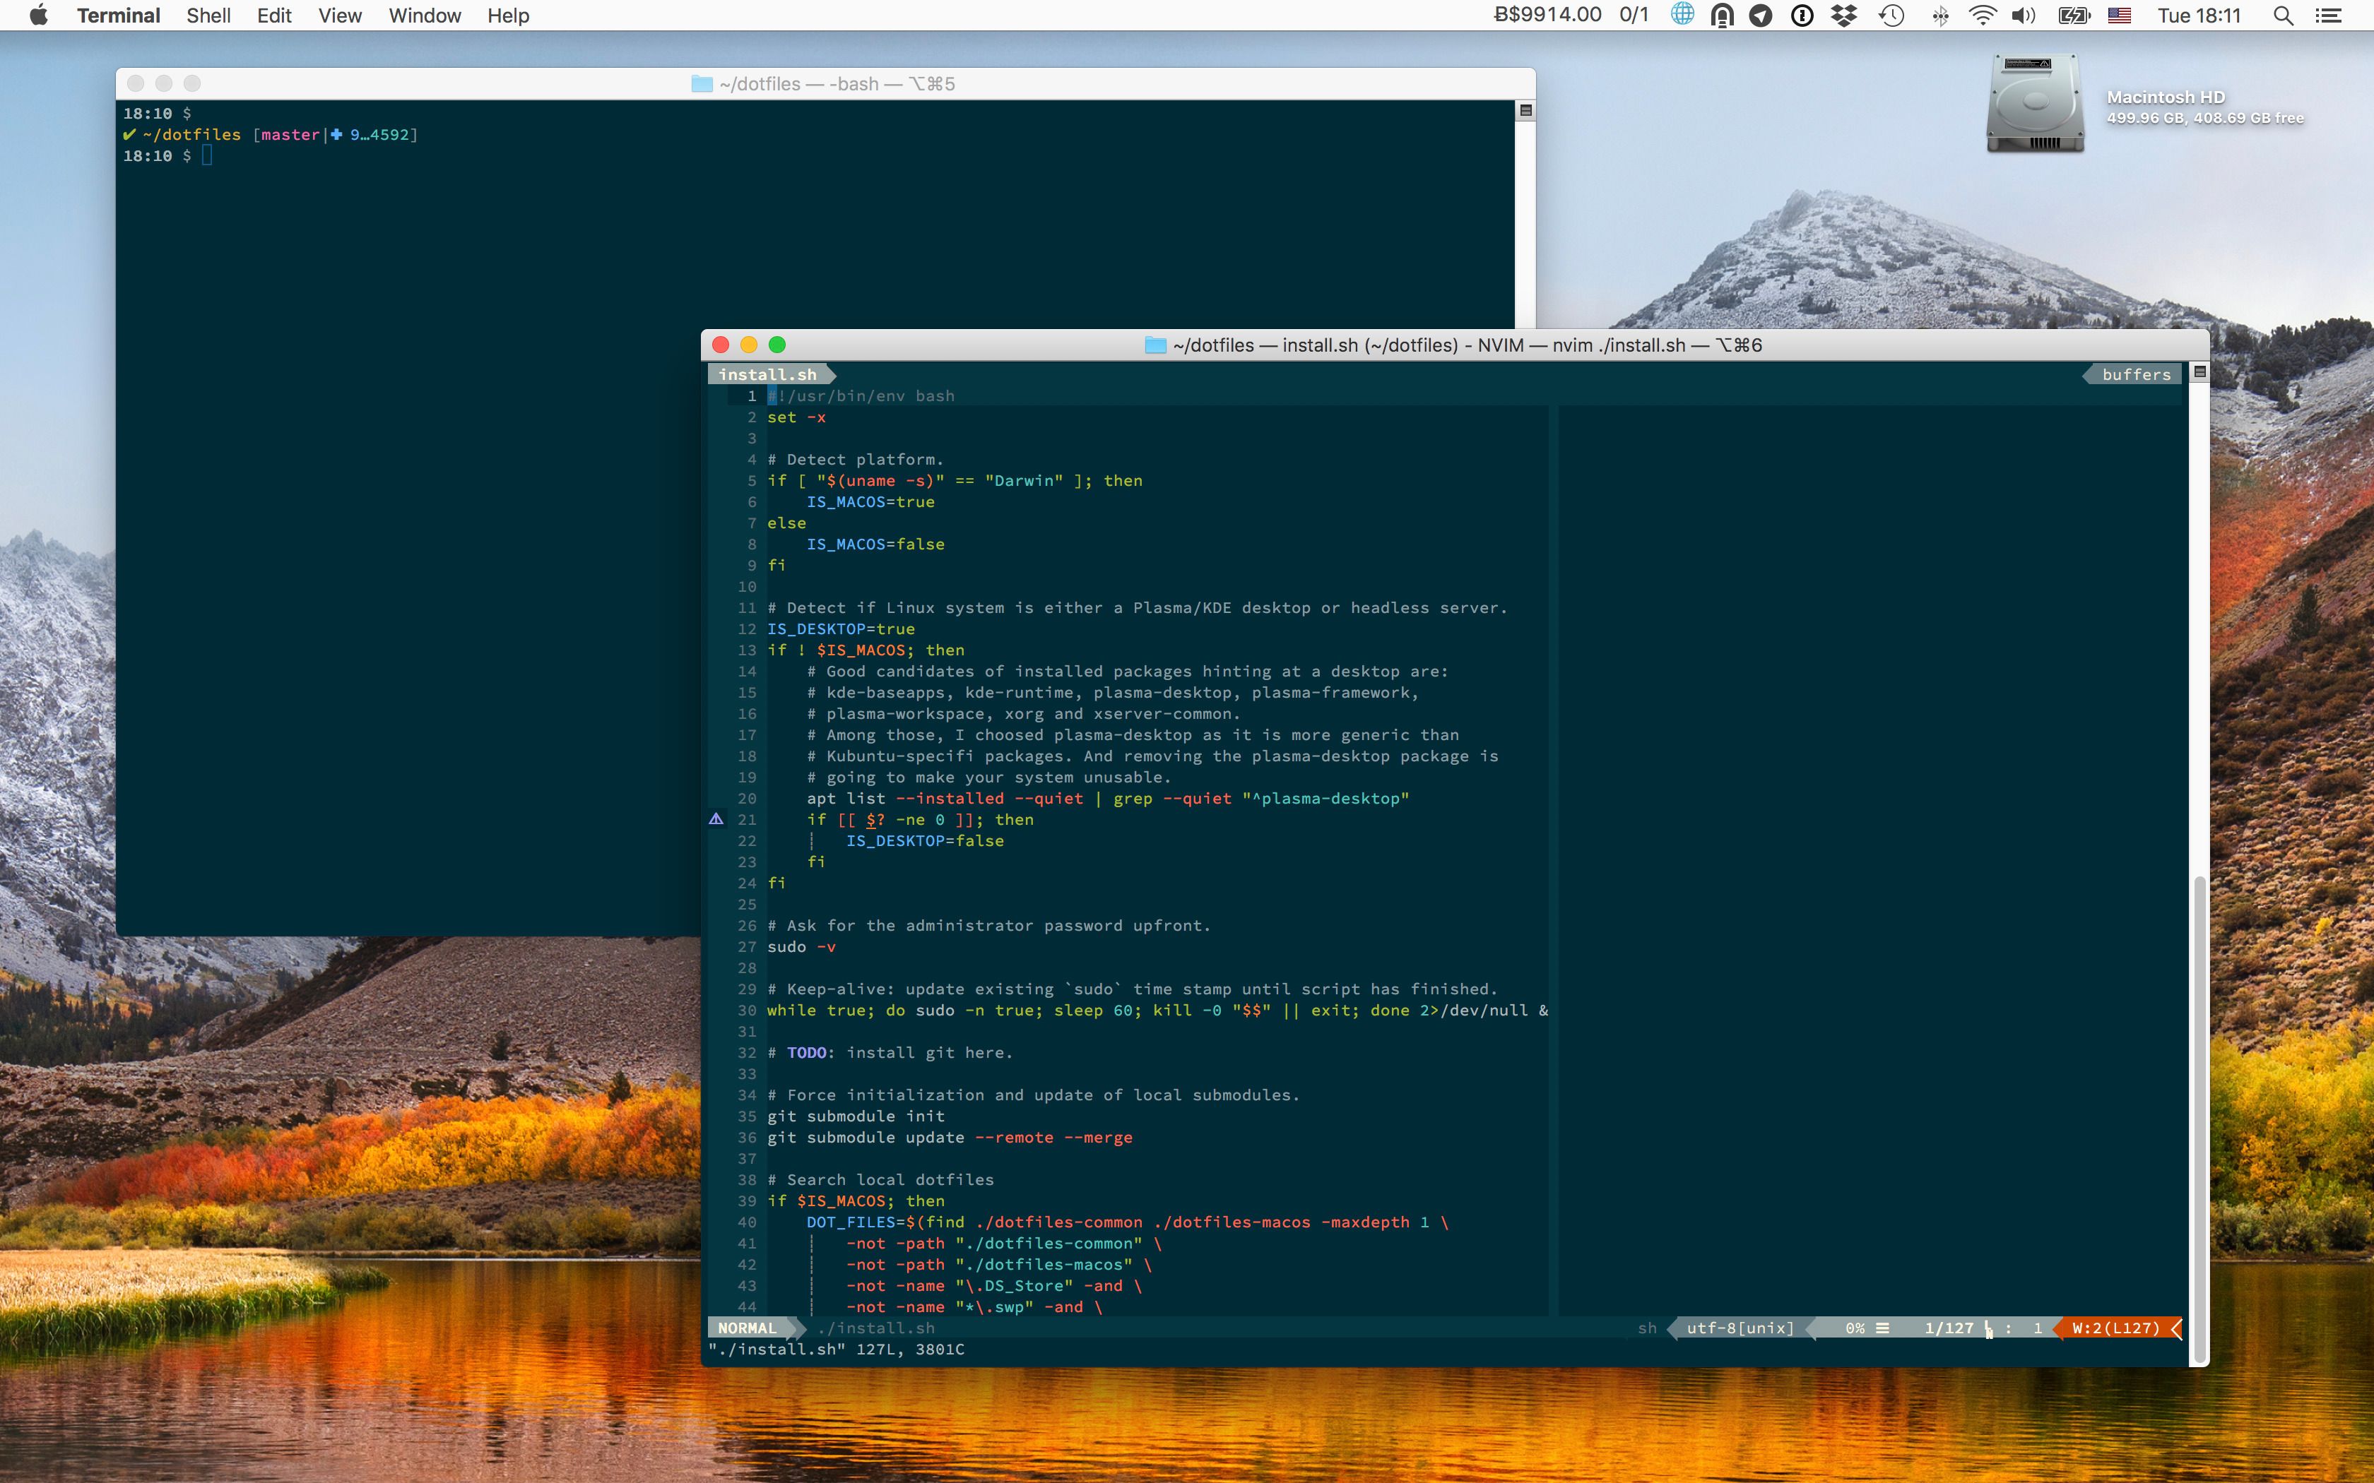The height and width of the screenshot is (1483, 2374).
Task: Click the master branch name in bash prompt
Action: [x=290, y=134]
